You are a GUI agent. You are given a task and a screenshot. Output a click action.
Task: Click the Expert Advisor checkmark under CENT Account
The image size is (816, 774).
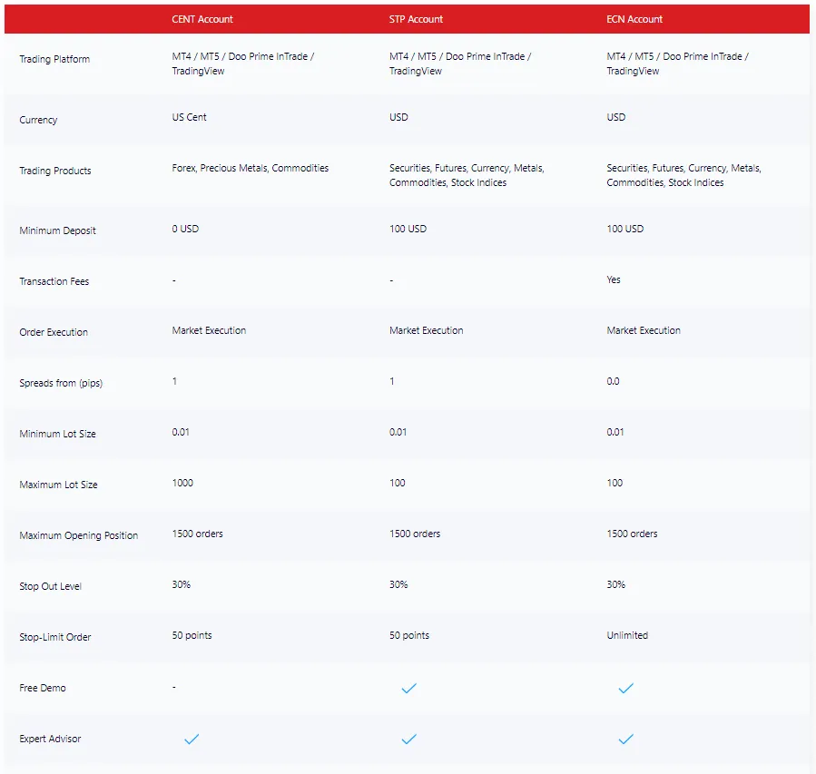[192, 740]
